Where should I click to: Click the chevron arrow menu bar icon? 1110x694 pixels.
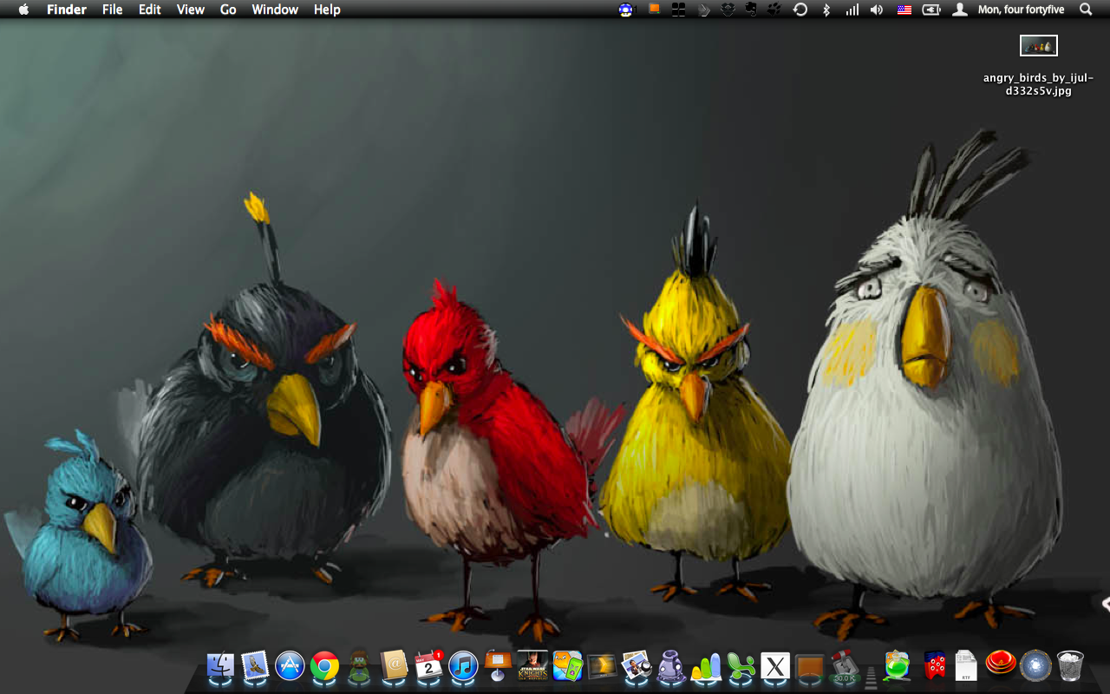coord(704,10)
